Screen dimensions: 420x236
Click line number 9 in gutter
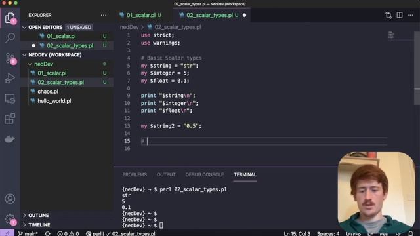tap(129, 96)
